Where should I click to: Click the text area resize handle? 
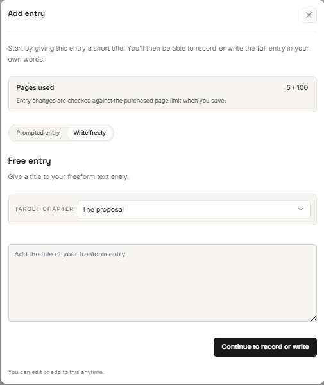(x=313, y=318)
